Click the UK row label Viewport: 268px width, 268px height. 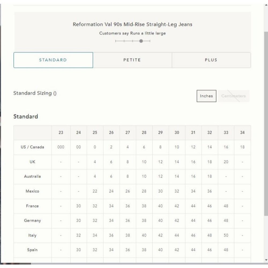coord(32,162)
